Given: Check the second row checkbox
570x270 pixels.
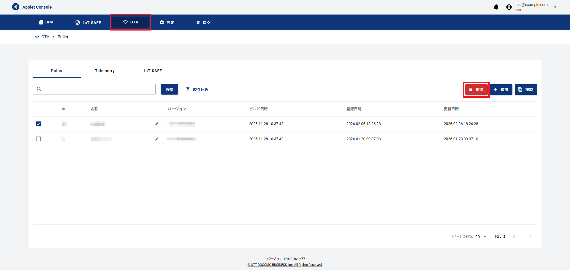Looking at the screenshot, I should click(x=39, y=139).
